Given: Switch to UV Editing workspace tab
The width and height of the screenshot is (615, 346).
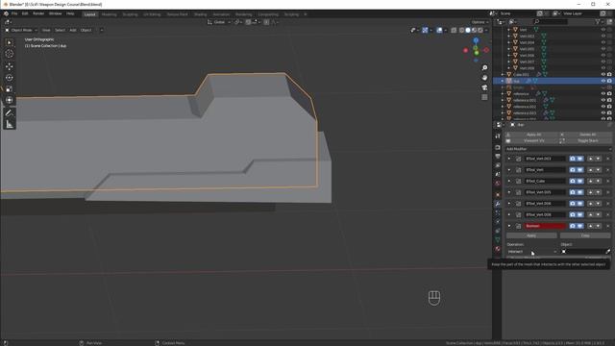Looking at the screenshot, I should pos(152,14).
